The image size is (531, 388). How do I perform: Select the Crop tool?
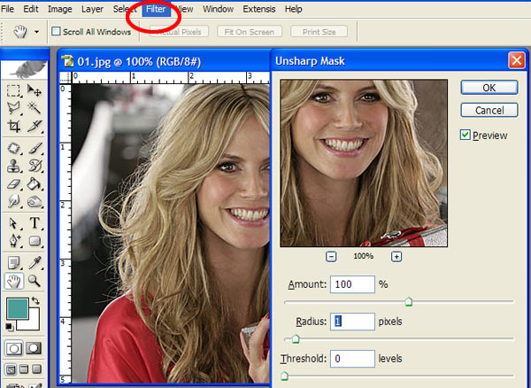click(13, 128)
